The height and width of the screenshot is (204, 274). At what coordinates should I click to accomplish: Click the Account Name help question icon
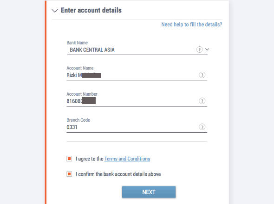pyautogui.click(x=202, y=75)
